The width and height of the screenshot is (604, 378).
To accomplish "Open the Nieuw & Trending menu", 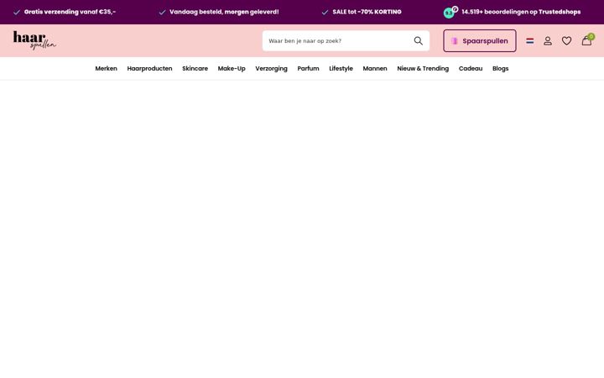I will point(423,69).
